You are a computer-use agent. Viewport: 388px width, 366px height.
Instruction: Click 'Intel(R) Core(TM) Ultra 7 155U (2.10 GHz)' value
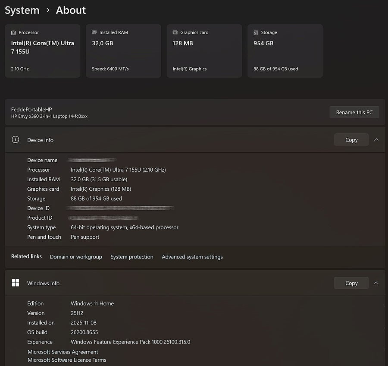click(118, 170)
